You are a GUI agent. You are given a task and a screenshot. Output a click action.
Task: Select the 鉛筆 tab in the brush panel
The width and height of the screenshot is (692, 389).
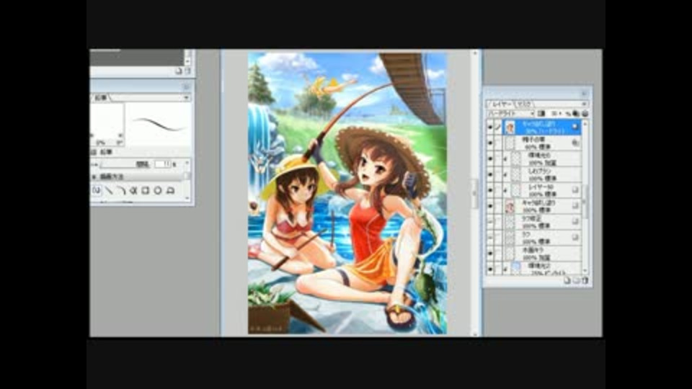(x=101, y=97)
